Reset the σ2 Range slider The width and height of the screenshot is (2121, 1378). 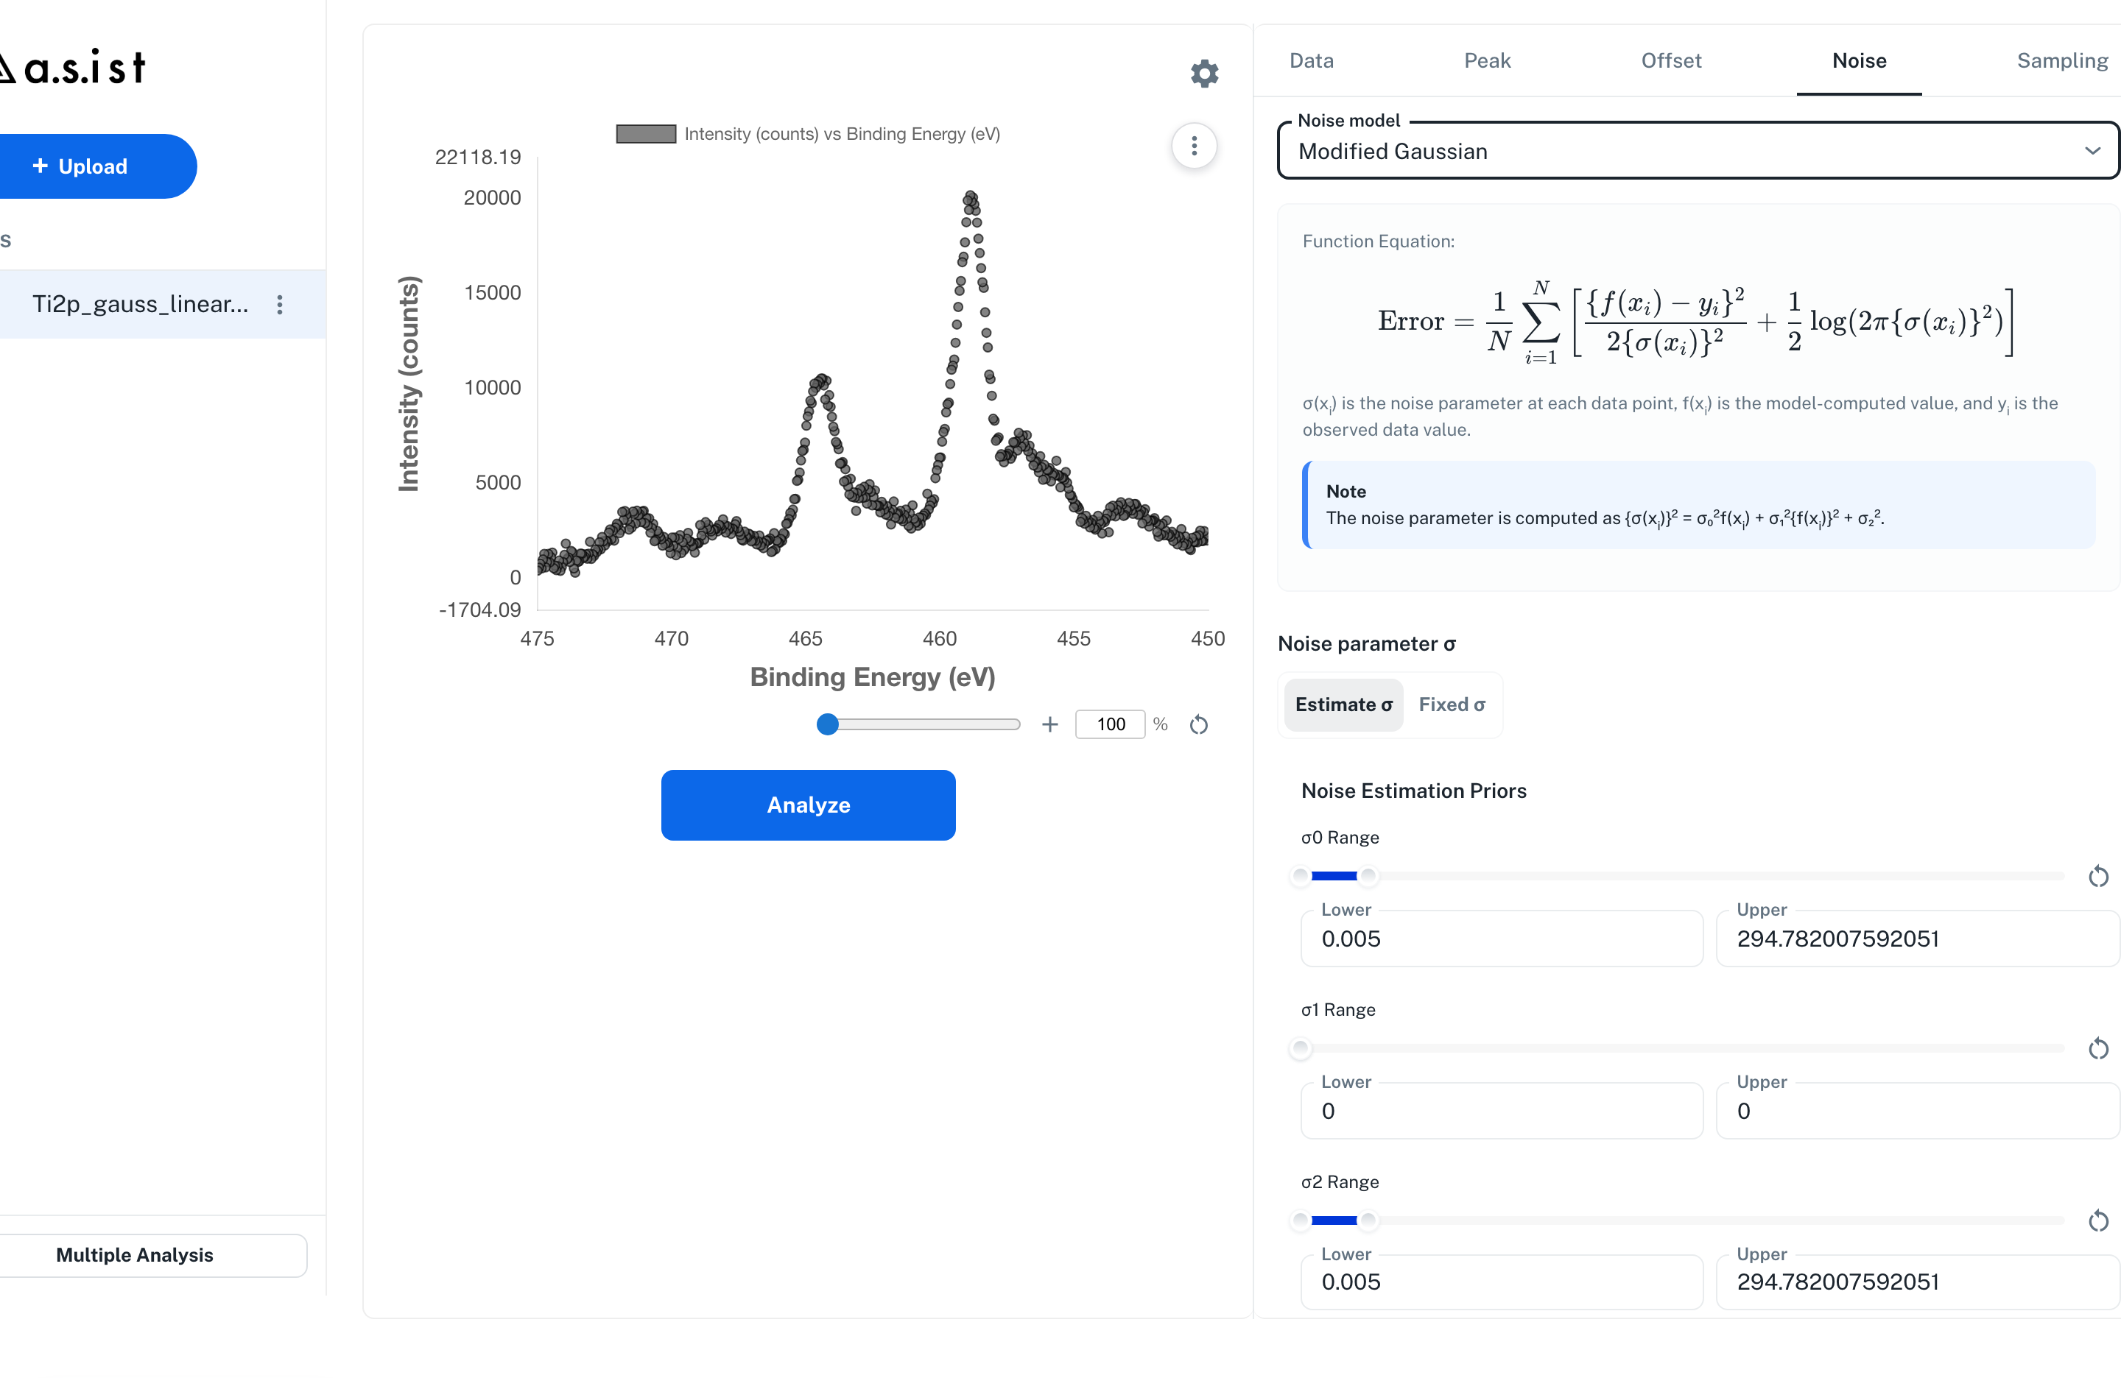pyautogui.click(x=2098, y=1220)
